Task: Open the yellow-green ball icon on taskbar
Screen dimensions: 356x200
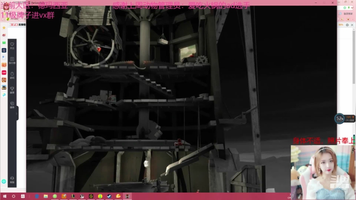Action: point(100,196)
